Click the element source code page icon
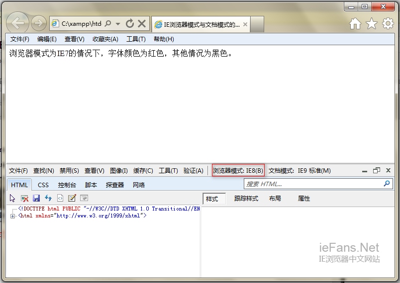The image size is (400, 283). coord(60,198)
